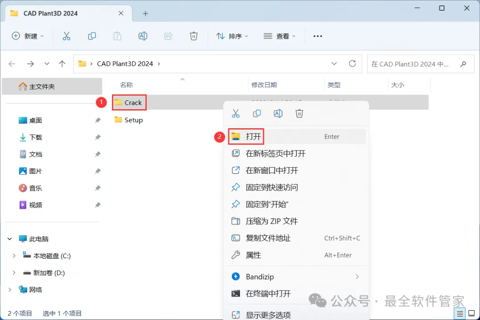Click chevron after CAD Plant3D 2024 in path
The width and height of the screenshot is (480, 320).
tap(159, 63)
